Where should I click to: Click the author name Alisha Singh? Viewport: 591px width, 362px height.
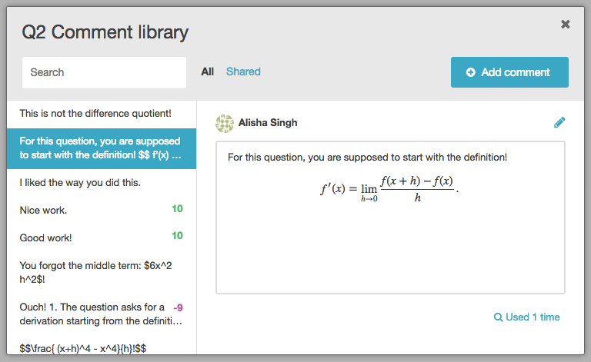tap(268, 123)
